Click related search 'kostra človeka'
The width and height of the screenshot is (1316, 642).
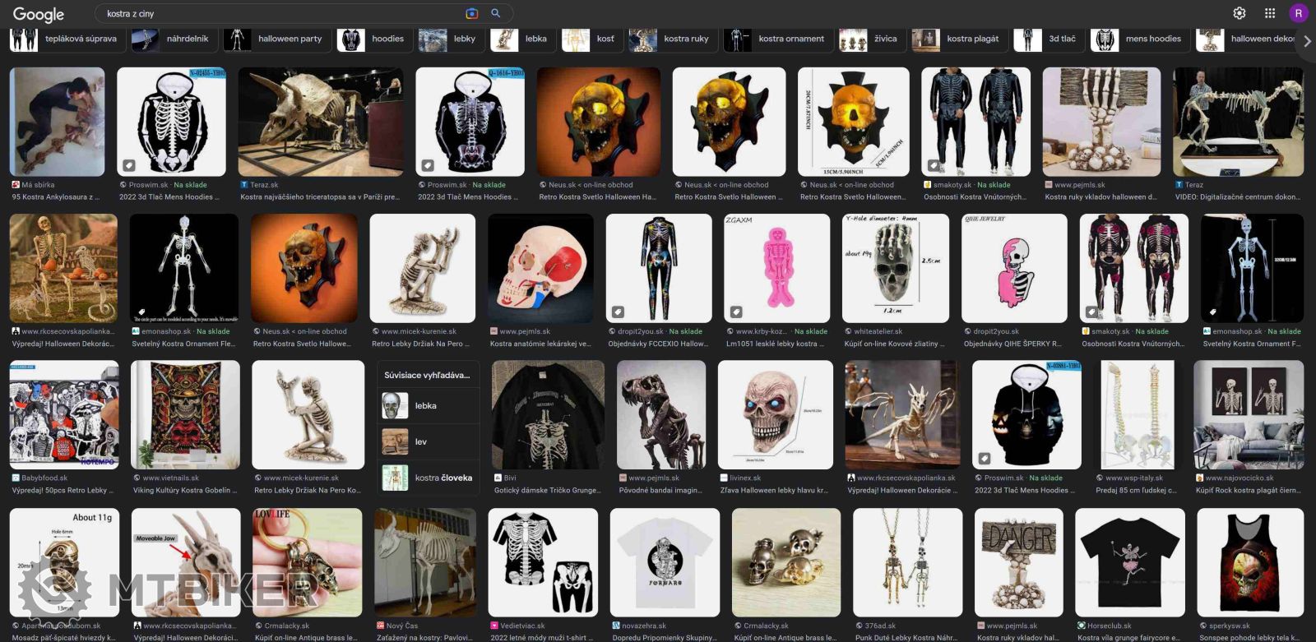pyautogui.click(x=428, y=478)
